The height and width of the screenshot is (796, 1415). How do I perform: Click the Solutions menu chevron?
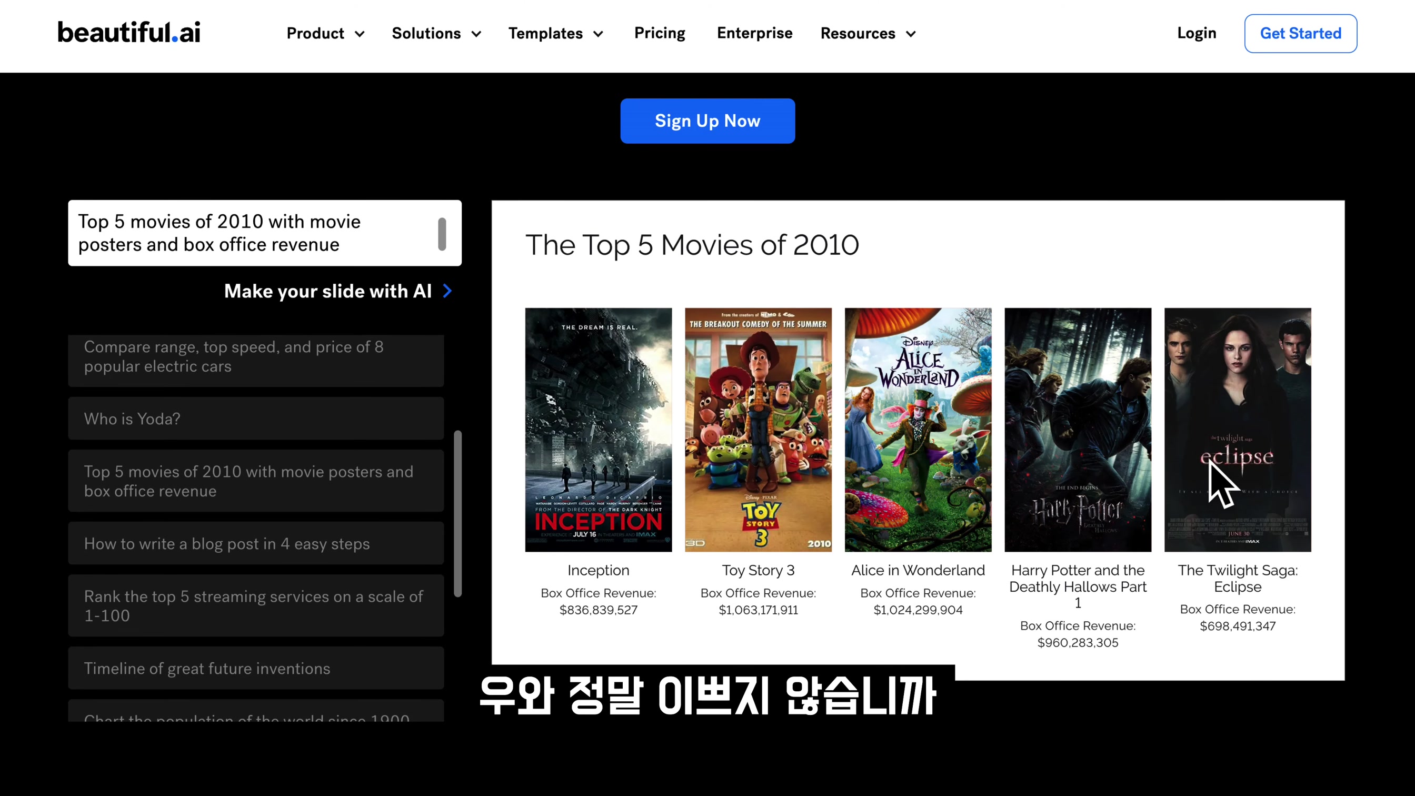point(476,34)
